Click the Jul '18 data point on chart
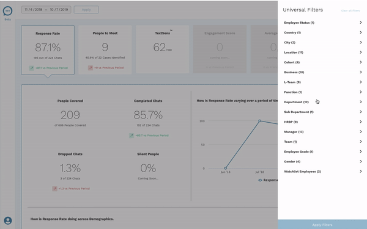Screen dimensions: 367x229 pos(259,121)
